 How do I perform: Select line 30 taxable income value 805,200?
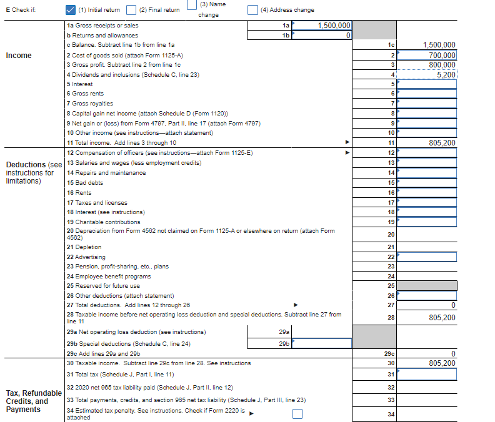[442, 363]
